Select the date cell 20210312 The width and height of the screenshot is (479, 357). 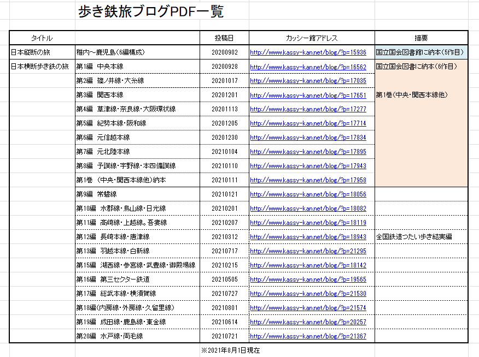[224, 237]
